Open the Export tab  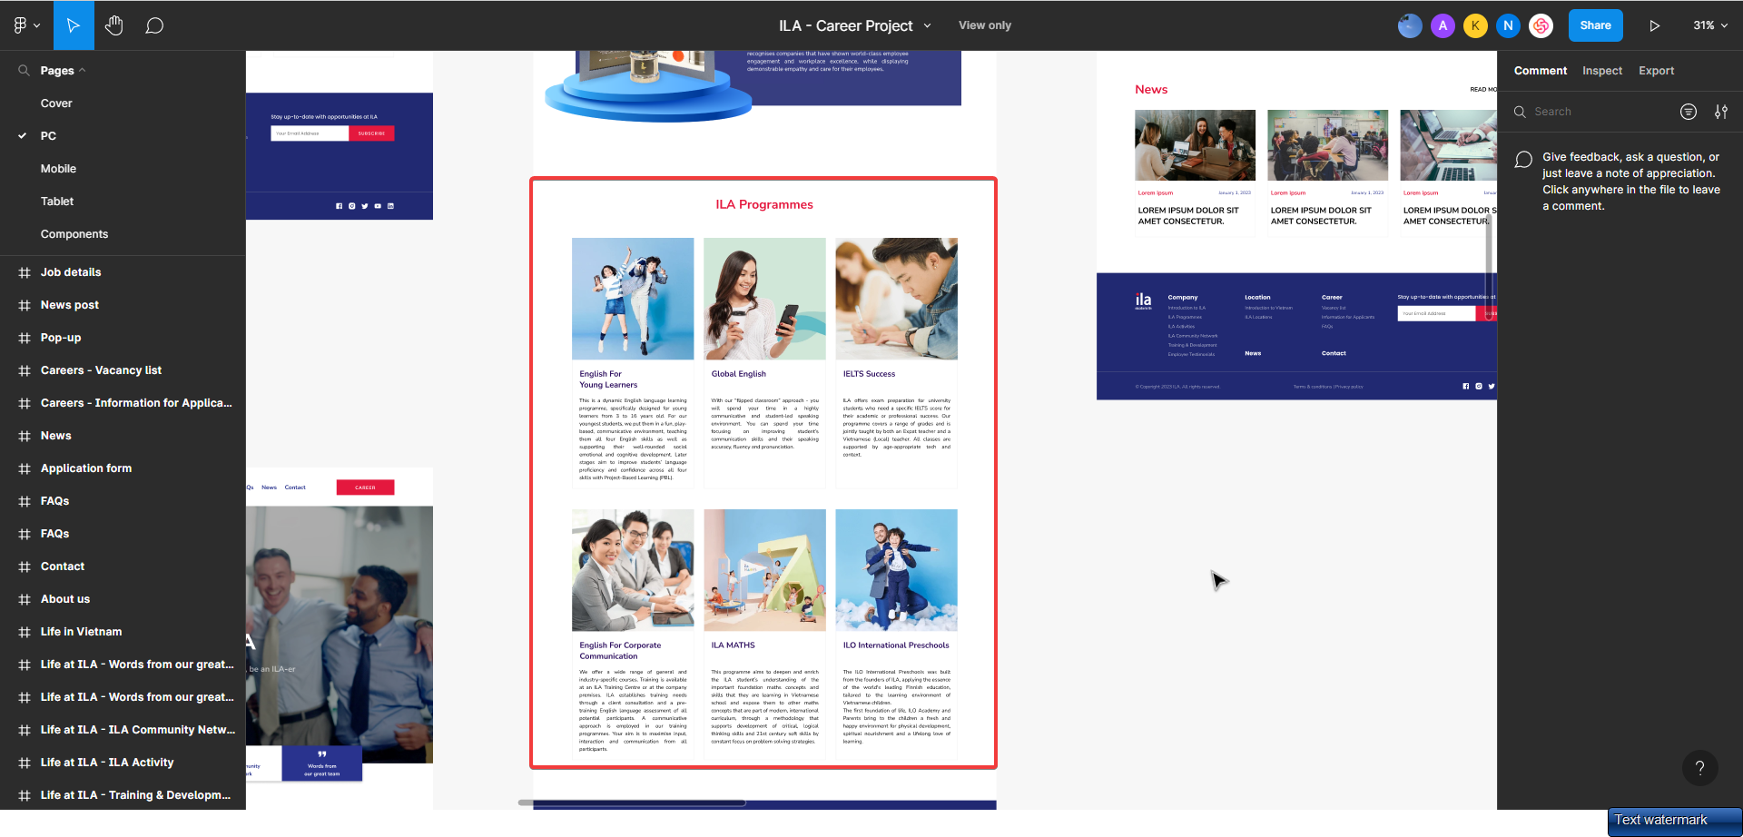(1656, 71)
